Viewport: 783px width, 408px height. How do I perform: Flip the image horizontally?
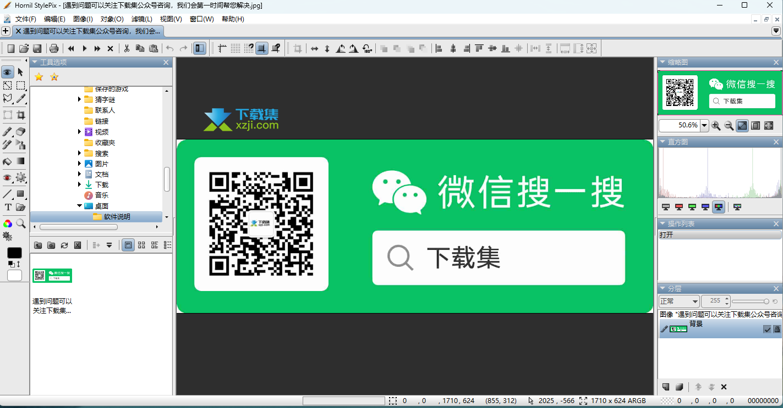pyautogui.click(x=314, y=48)
